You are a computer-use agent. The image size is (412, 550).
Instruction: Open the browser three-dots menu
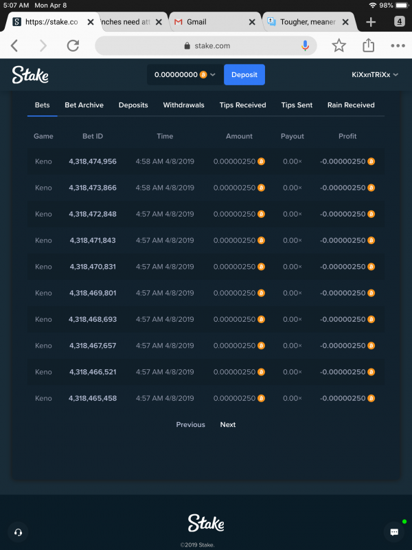click(x=398, y=45)
